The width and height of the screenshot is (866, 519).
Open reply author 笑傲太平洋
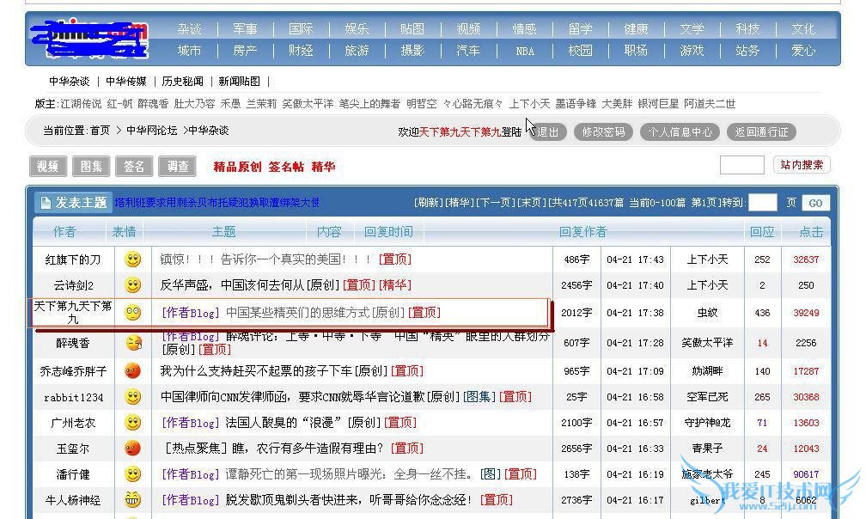tap(707, 343)
